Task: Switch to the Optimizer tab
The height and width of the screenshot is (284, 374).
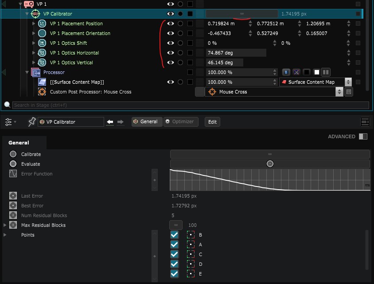Action: [x=181, y=122]
